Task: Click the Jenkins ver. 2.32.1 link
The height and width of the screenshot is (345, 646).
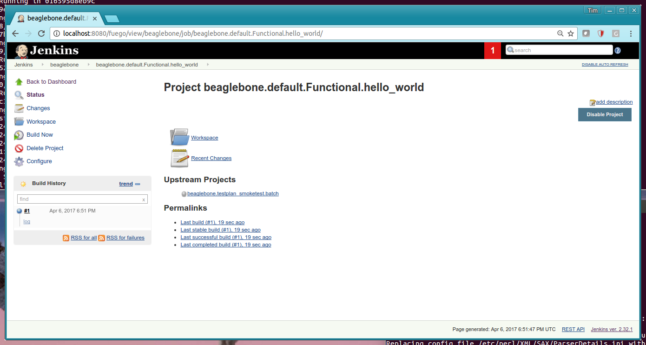Action: (x=612, y=329)
